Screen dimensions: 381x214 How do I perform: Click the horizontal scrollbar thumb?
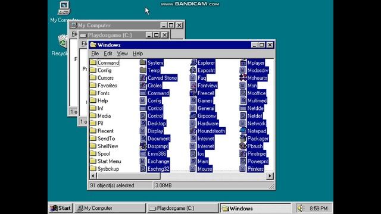(129, 176)
